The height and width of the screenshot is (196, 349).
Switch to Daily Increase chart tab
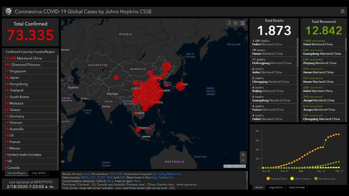tap(297, 187)
